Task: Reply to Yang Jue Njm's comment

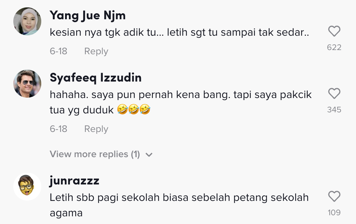Action: pyautogui.click(x=96, y=51)
